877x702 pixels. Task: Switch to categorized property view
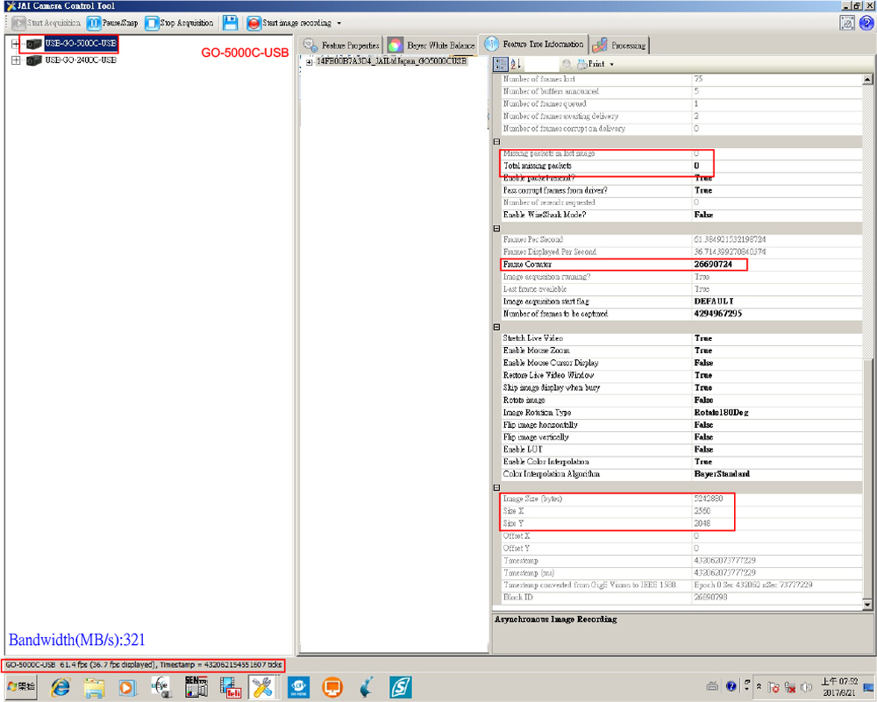501,64
